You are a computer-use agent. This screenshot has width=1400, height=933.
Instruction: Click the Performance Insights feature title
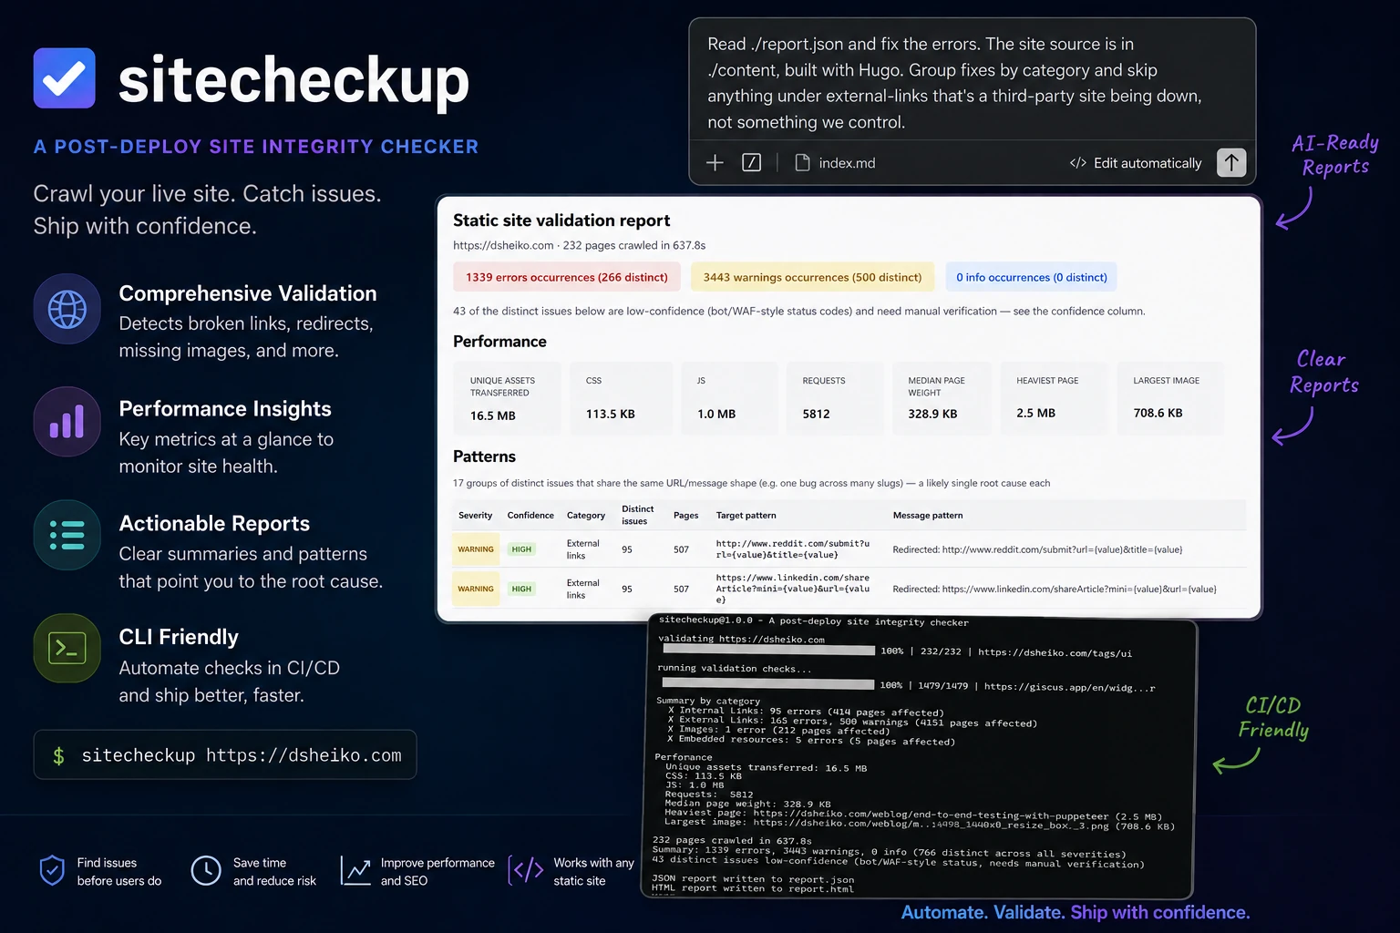coord(225,409)
